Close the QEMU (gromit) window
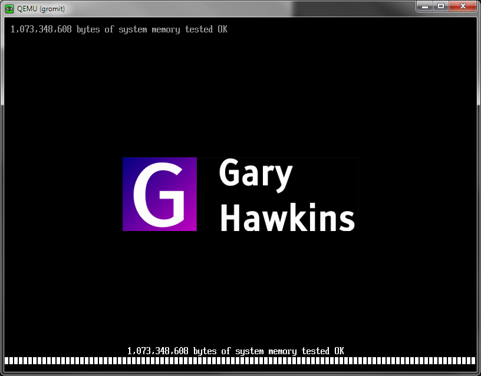 [x=463, y=6]
